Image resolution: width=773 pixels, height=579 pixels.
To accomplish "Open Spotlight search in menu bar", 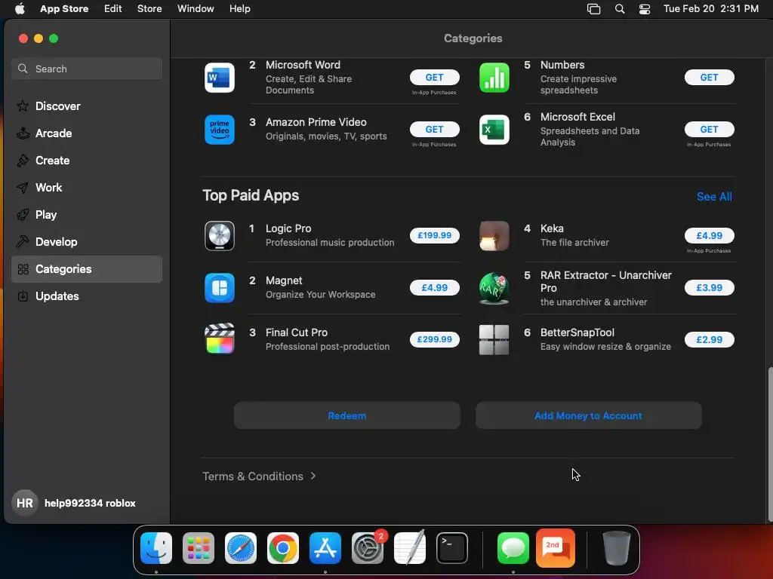I will [620, 9].
